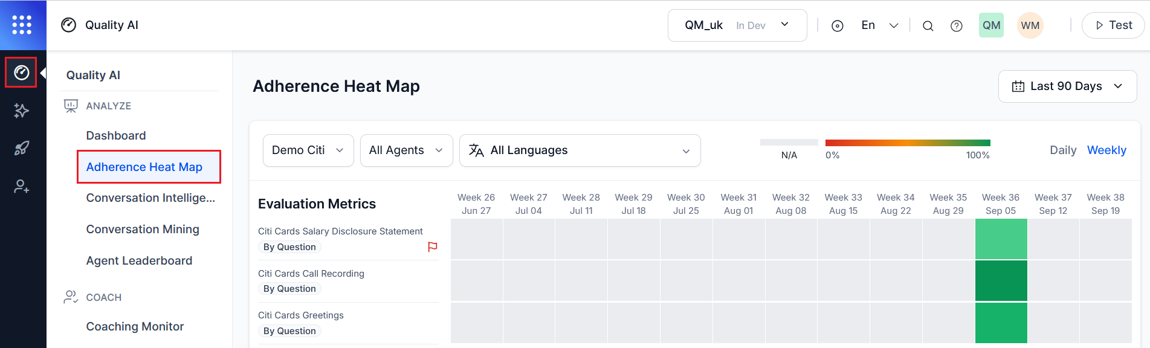Click the WM user avatar
Viewport: 1150px width, 348px height.
pos(1030,25)
